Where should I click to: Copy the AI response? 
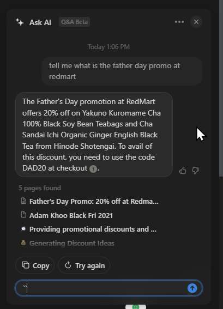35,265
